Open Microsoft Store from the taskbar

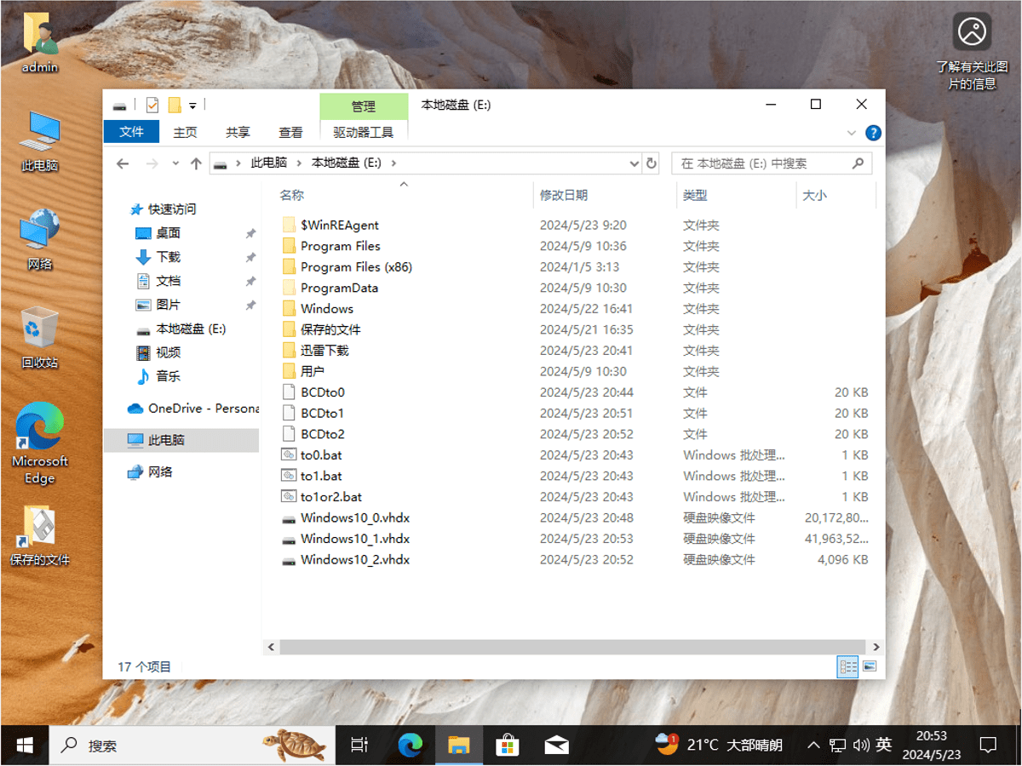(508, 745)
